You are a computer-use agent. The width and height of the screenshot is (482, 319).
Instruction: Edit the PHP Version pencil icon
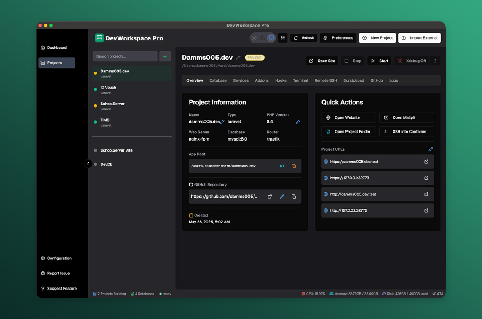tap(298, 122)
